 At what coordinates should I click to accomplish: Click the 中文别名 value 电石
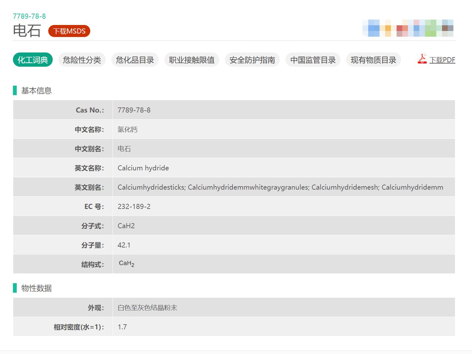124,149
